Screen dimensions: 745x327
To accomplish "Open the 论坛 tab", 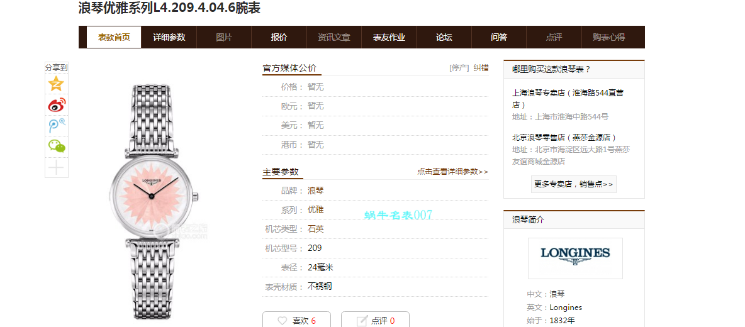I will [x=444, y=37].
